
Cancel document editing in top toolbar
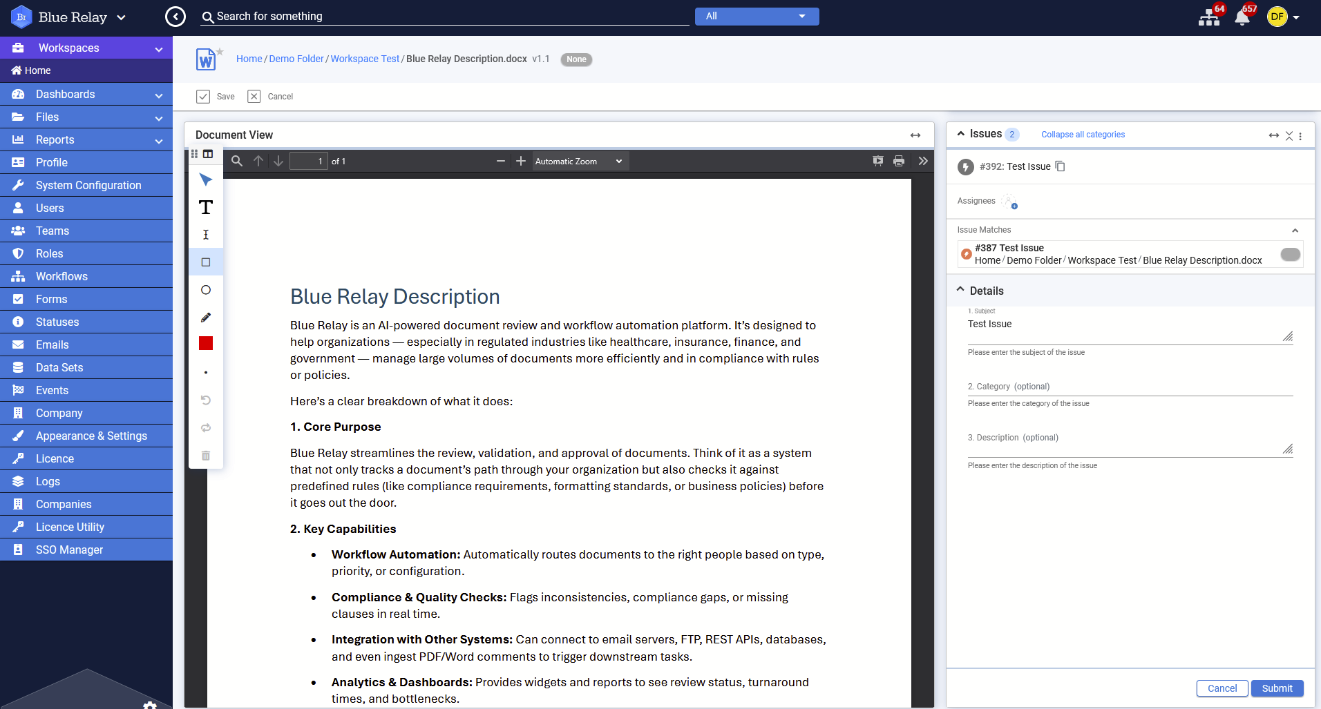coord(270,97)
